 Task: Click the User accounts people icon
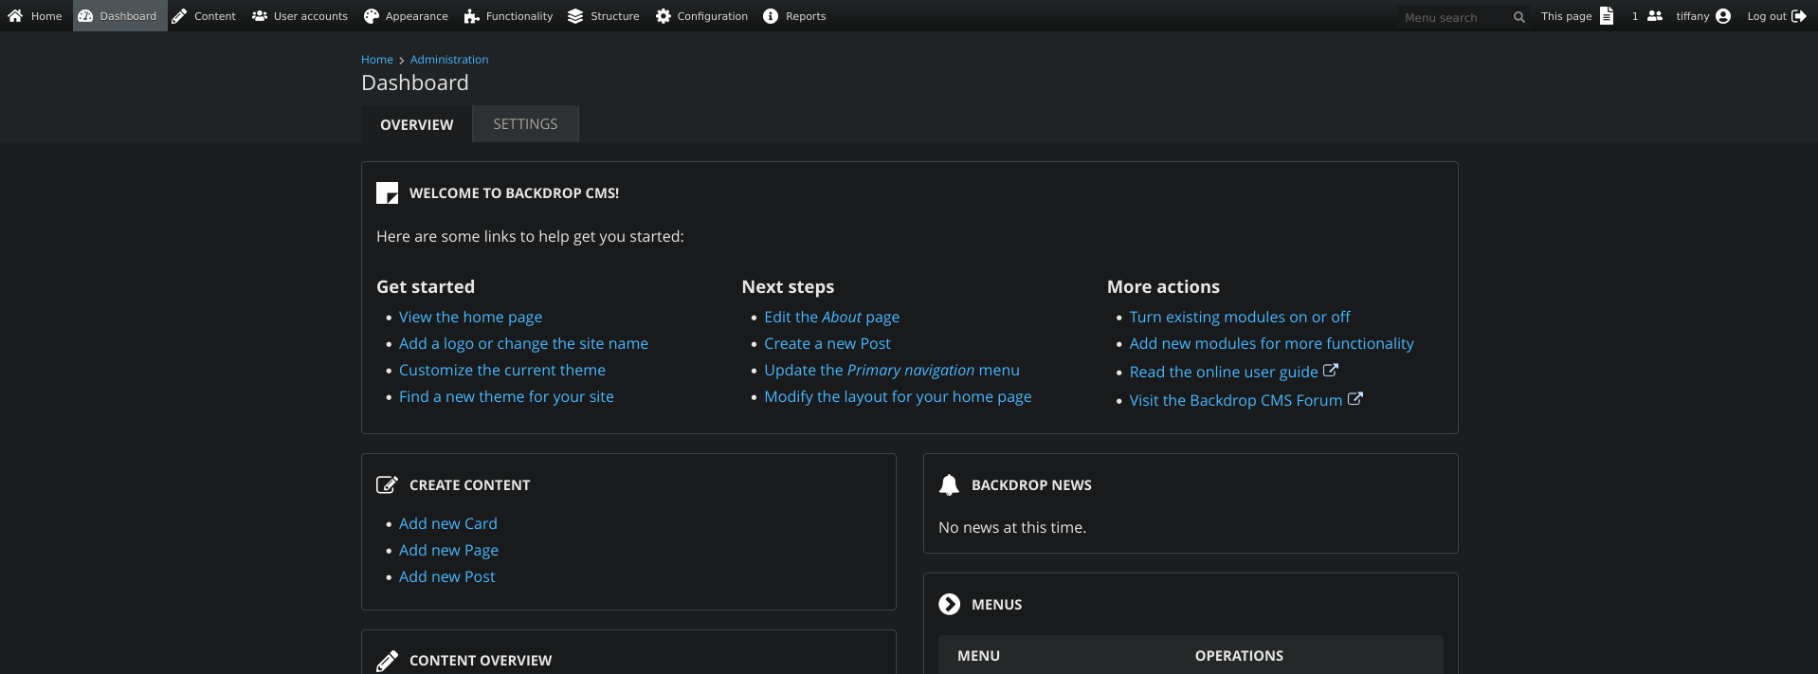[260, 16]
